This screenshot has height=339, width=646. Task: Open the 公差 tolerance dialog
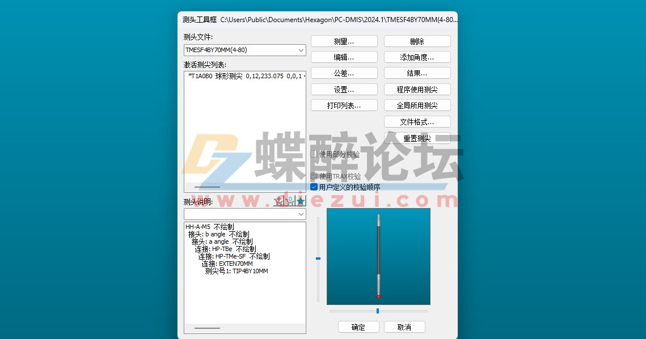click(x=344, y=73)
